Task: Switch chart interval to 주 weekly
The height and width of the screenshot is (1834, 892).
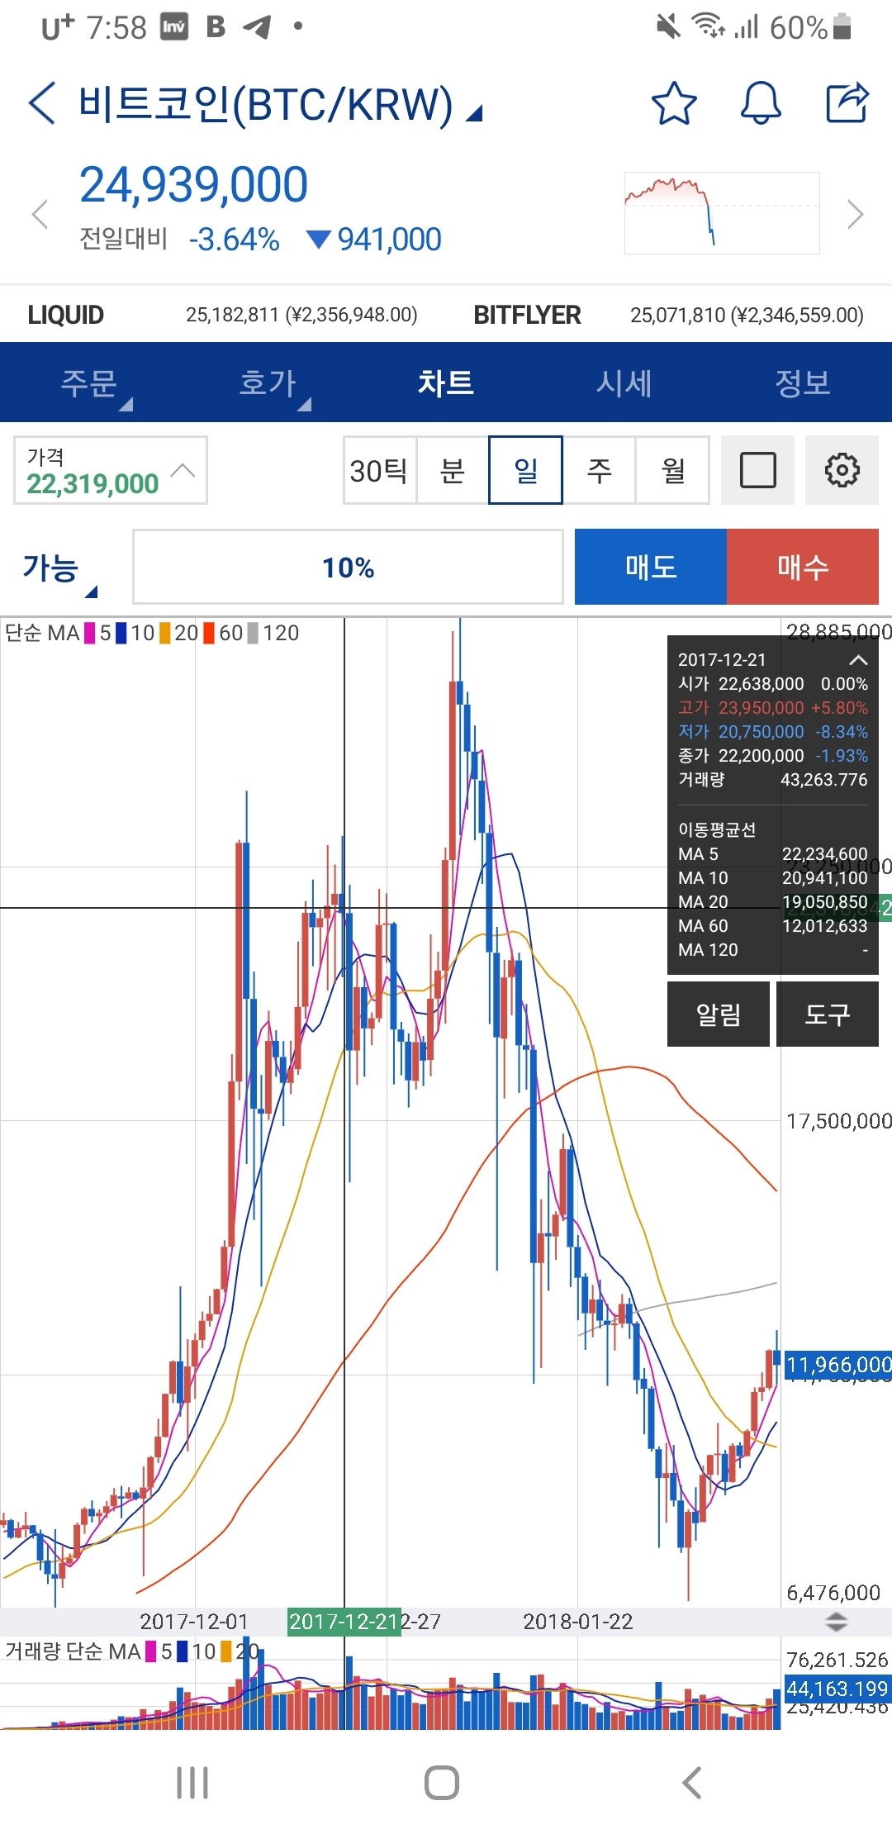Action: [x=599, y=470]
